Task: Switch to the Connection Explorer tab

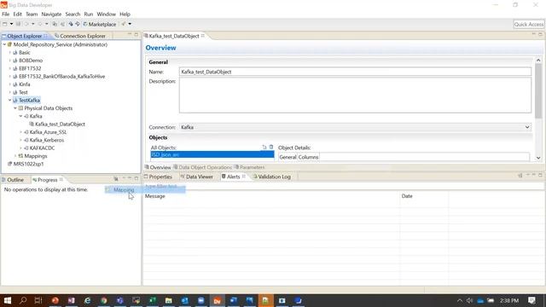Action: click(x=80, y=36)
